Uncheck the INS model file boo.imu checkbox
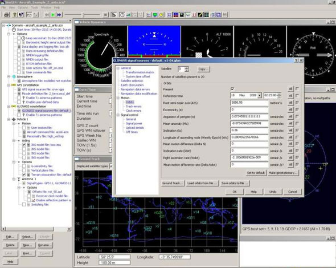Viewport: 336px width, 268px height. point(24,145)
